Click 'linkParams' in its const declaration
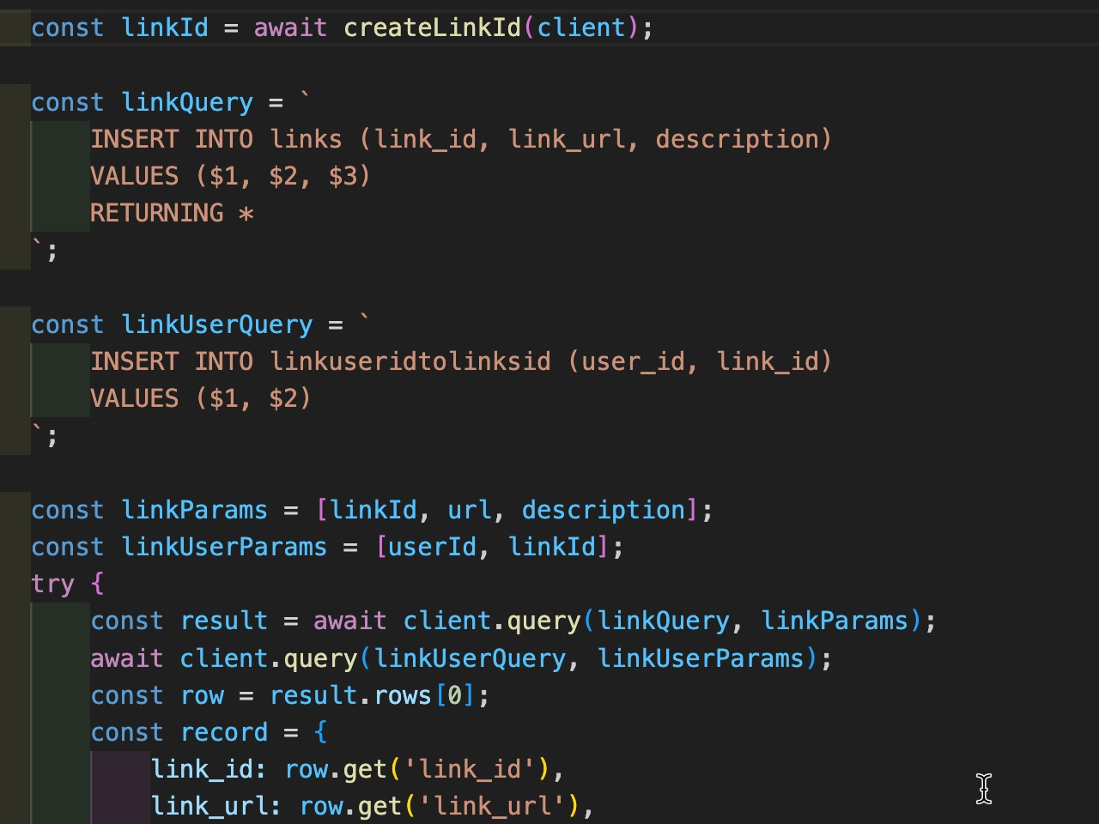 click(x=195, y=510)
